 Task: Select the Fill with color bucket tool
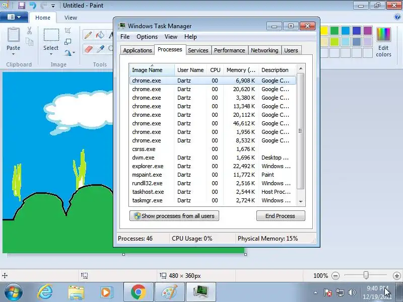tap(100, 35)
